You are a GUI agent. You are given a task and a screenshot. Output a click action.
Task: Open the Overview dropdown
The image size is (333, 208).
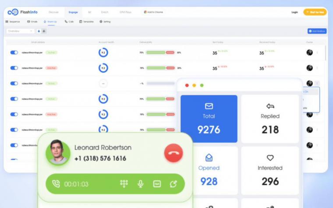tap(20, 31)
